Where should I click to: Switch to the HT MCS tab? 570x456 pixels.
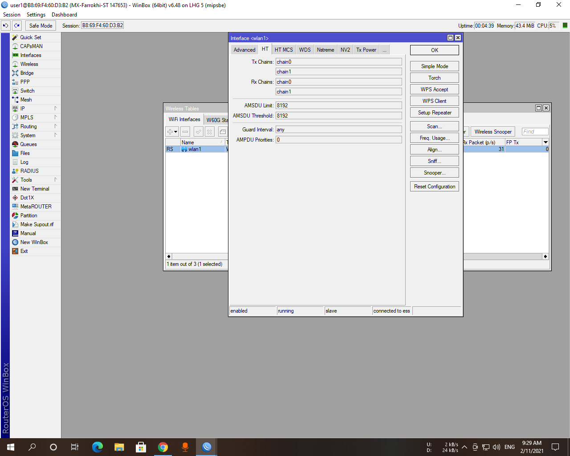[x=283, y=49]
